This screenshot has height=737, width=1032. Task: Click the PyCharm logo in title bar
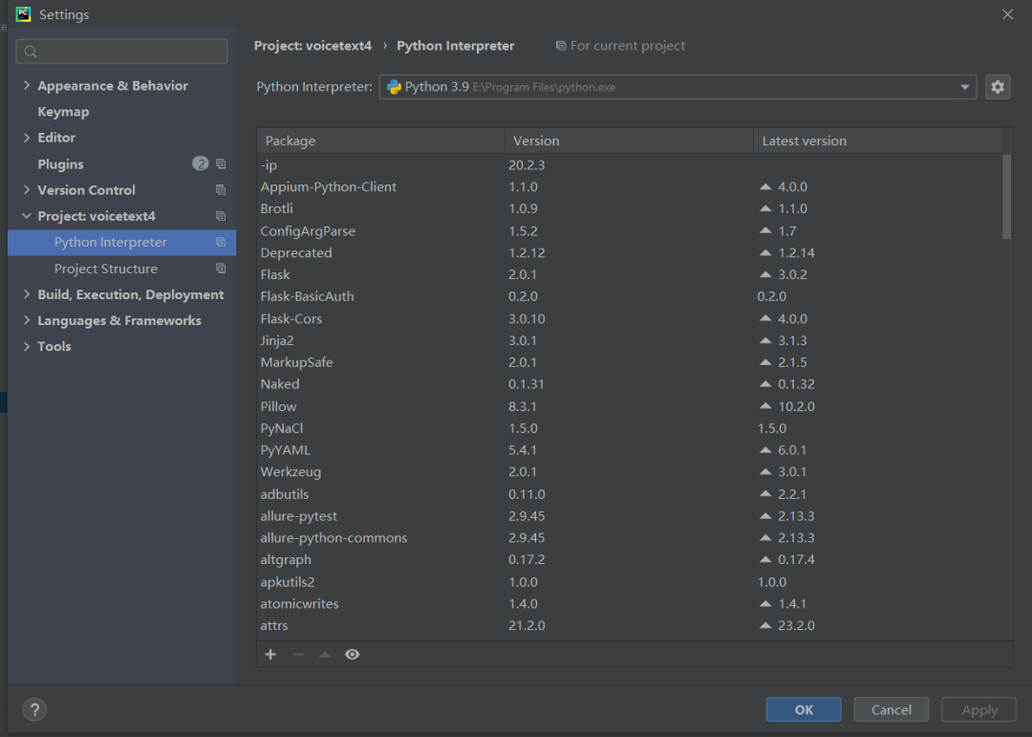[x=23, y=13]
